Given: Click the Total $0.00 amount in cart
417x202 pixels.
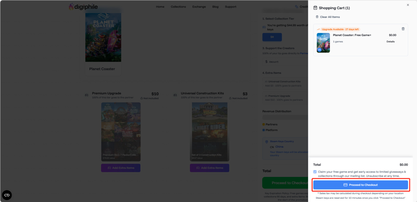Looking at the screenshot, I should pyautogui.click(x=404, y=165).
